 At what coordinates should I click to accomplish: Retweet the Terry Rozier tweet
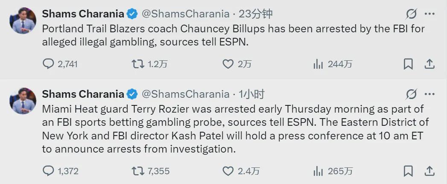(137, 171)
